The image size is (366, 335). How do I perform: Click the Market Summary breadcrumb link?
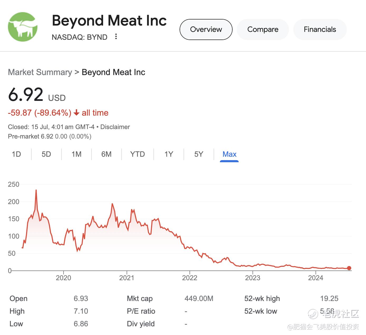point(40,72)
